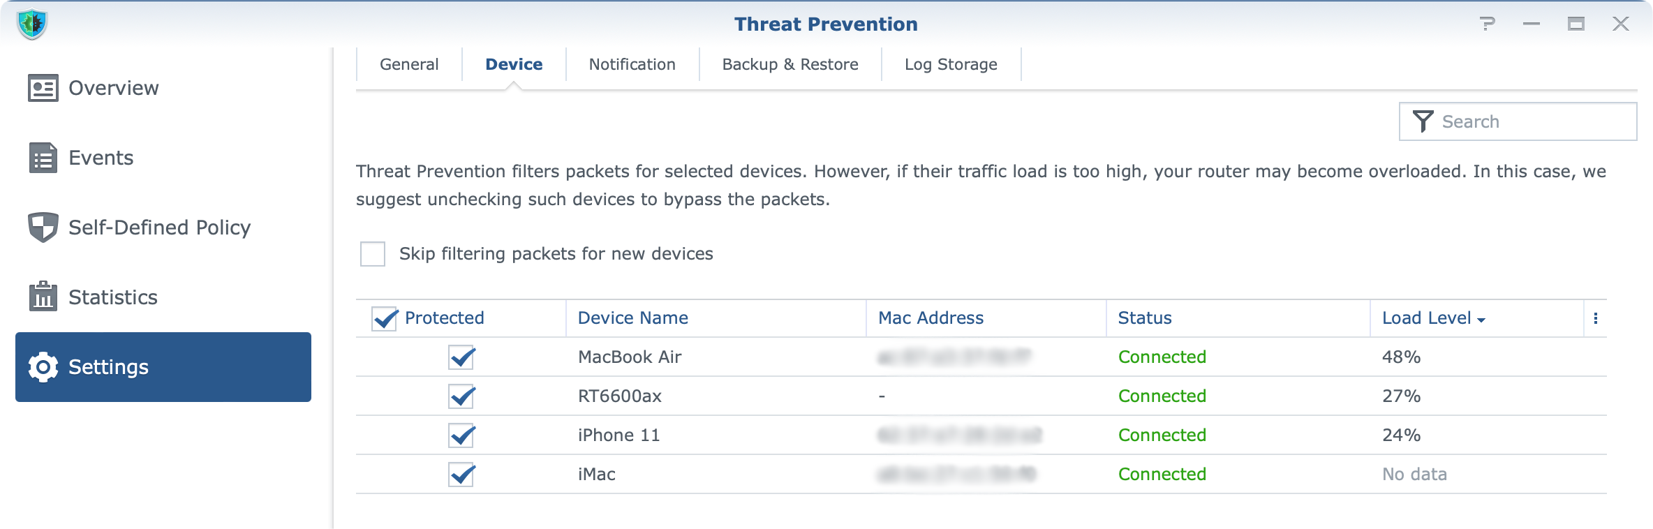Click the filter funnel icon in search
This screenshot has width=1653, height=529.
[x=1423, y=121]
